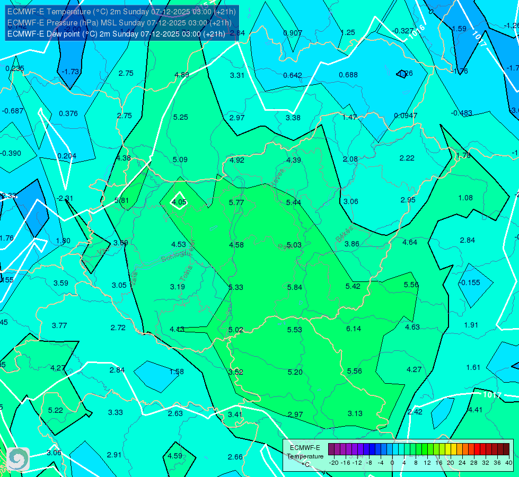Click the 3.77 temperature value

(x=59, y=326)
